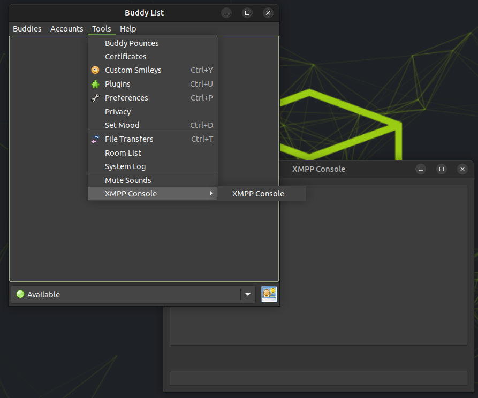The height and width of the screenshot is (398, 478).
Task: Click the Preferences wrench icon
Action: [x=95, y=98]
